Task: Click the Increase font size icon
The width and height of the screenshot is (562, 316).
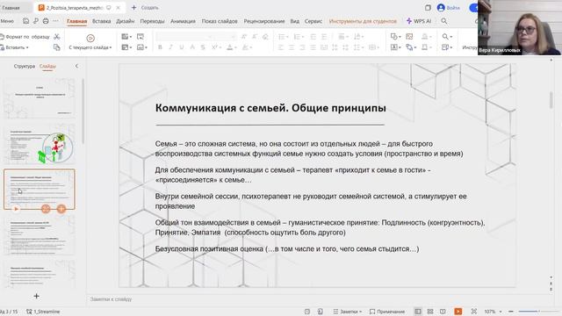Action: (244, 37)
